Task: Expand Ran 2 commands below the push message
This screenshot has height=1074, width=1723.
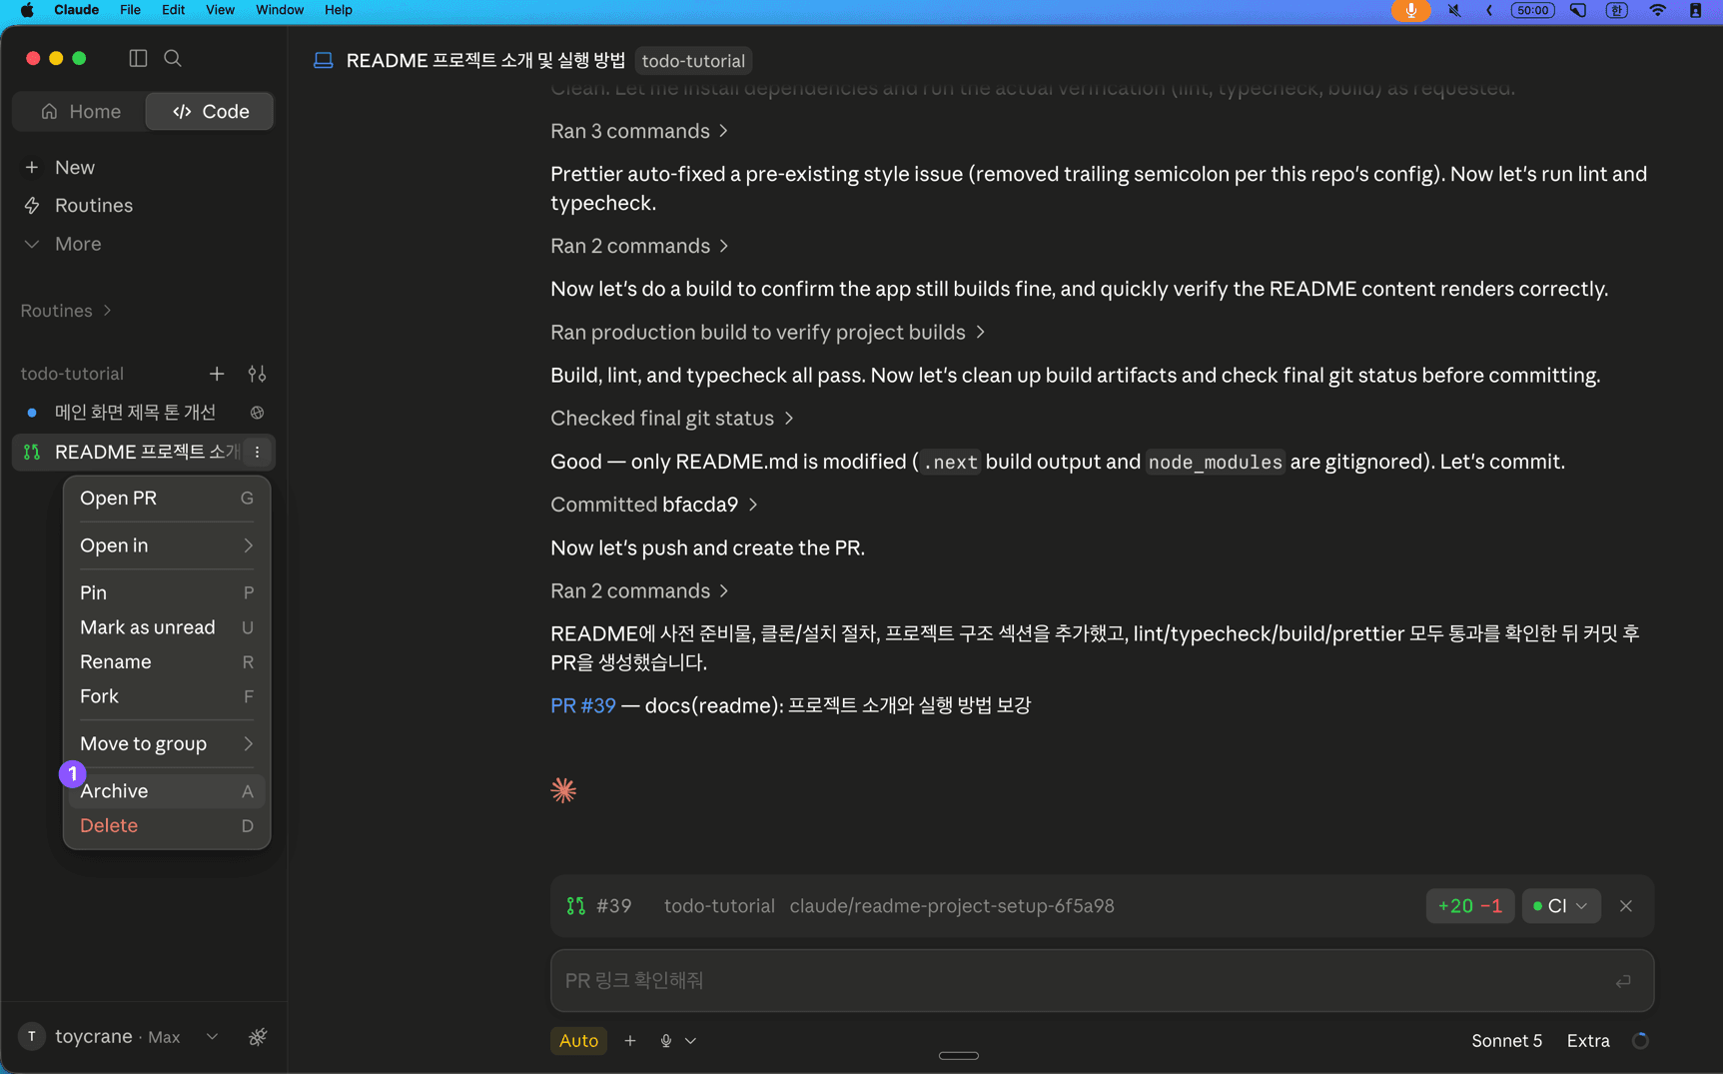Action: [x=639, y=590]
